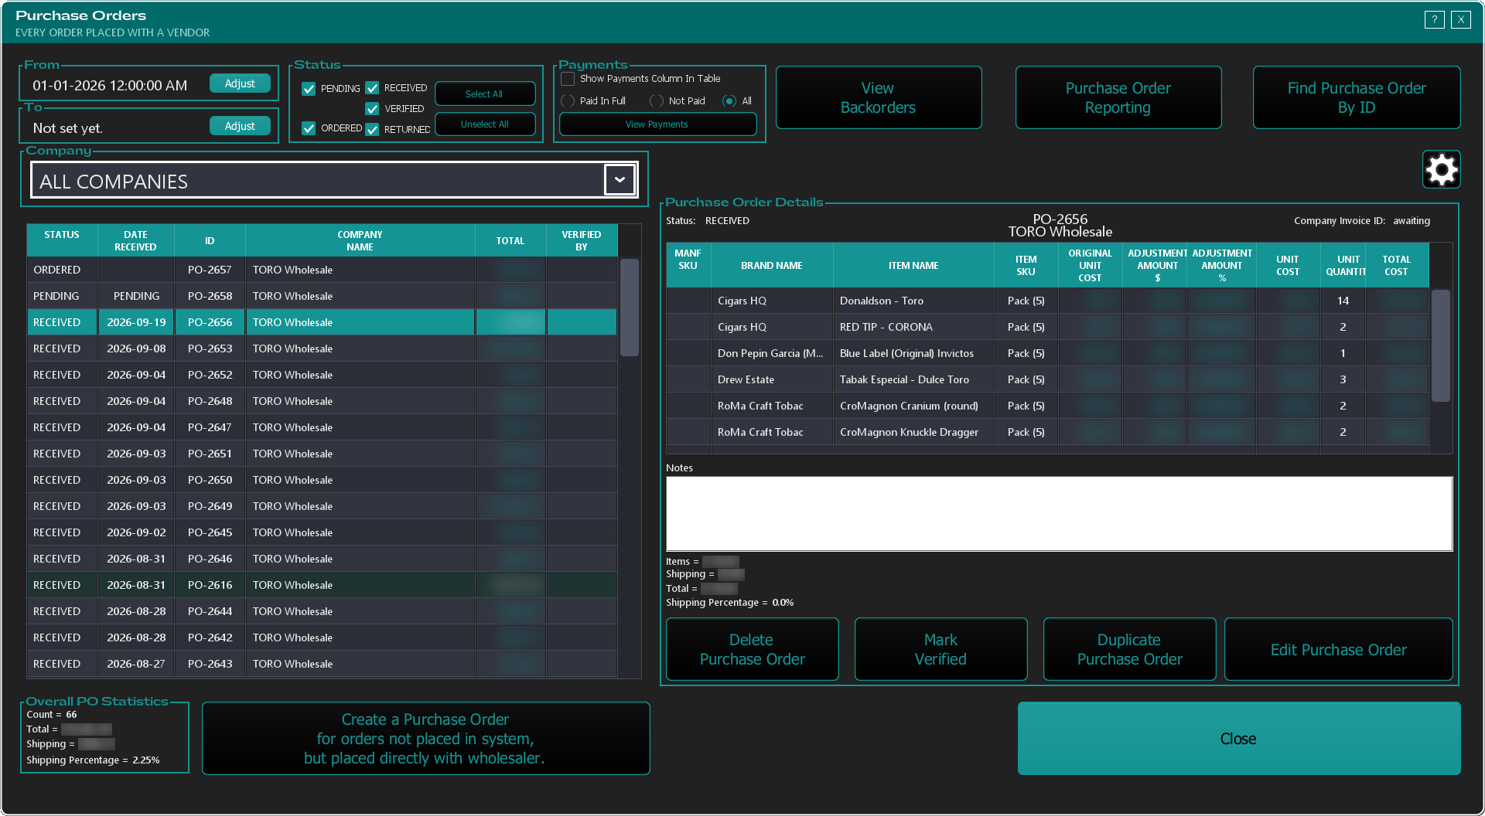
Task: Click Edit Purchase Order button
Action: tap(1339, 649)
